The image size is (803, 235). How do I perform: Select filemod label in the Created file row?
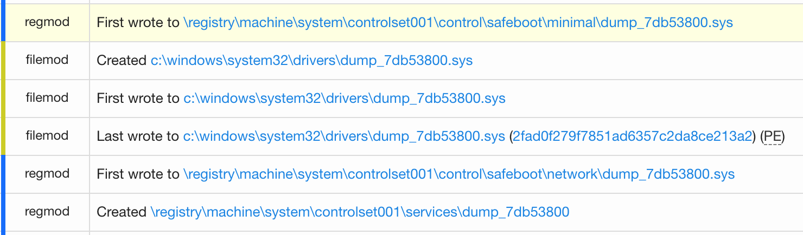pyautogui.click(x=47, y=60)
